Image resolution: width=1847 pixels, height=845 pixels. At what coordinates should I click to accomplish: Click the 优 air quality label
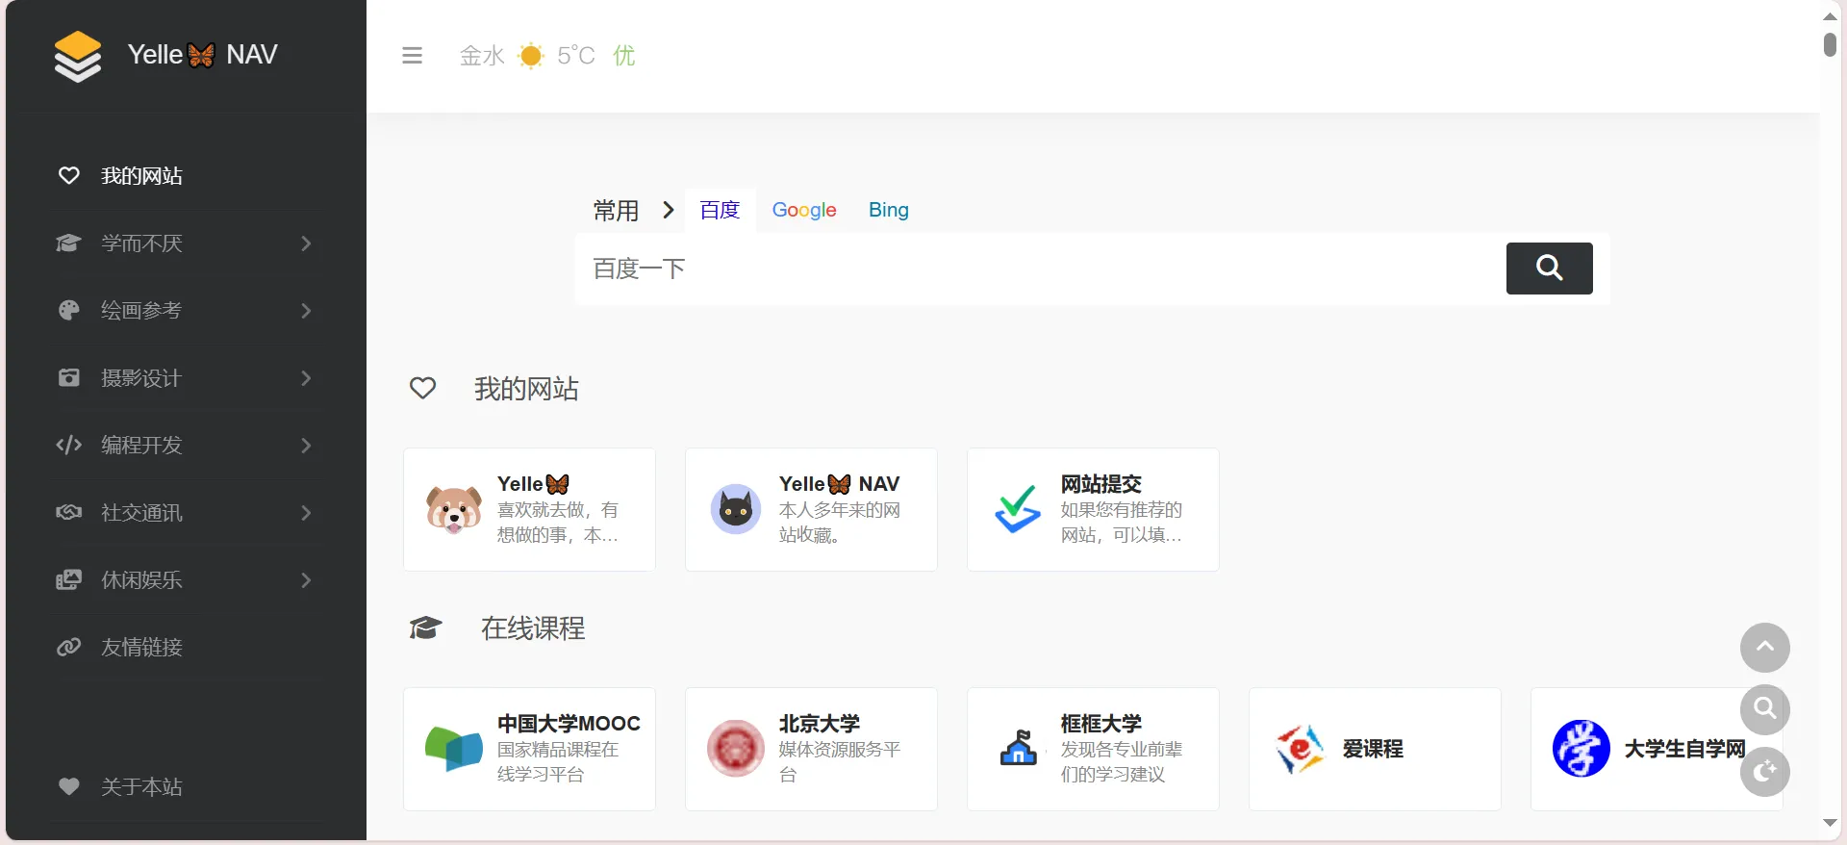point(624,56)
